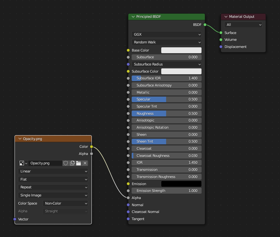
Task: Click the Clearcoat Roughness slider
Action: [166, 156]
